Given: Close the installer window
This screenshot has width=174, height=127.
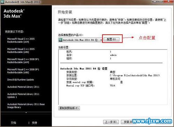Looking at the screenshot, I should [x=169, y=1].
